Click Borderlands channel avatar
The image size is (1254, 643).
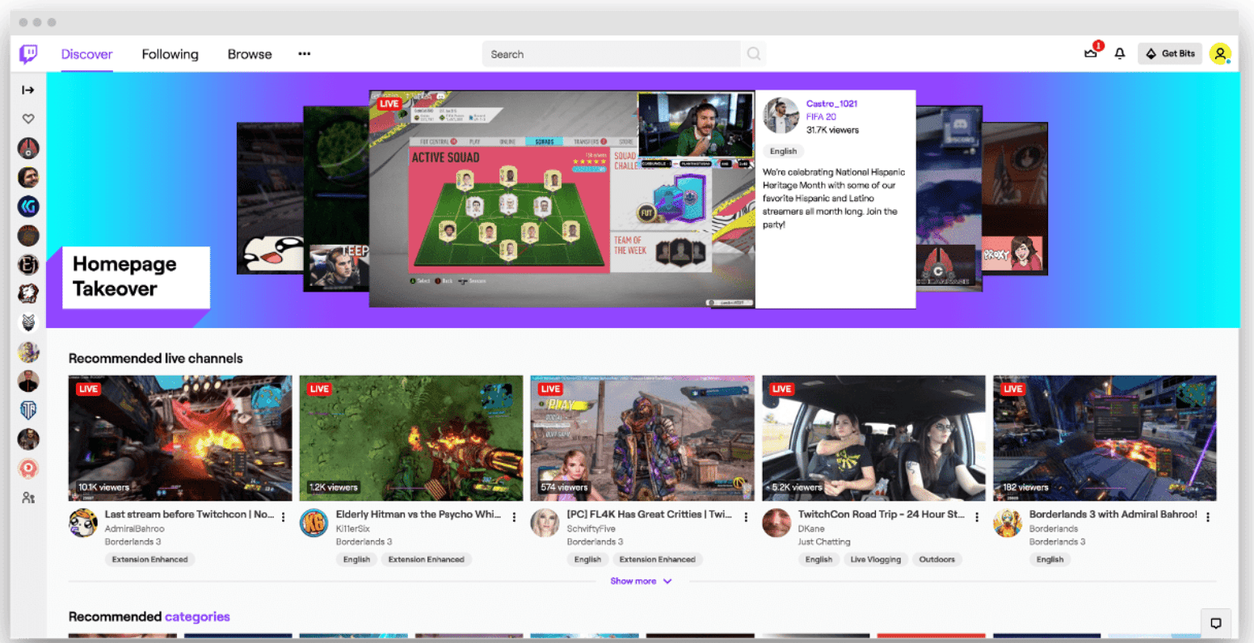[x=1008, y=523]
